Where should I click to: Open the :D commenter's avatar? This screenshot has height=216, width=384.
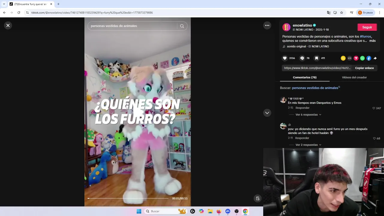coord(283,126)
